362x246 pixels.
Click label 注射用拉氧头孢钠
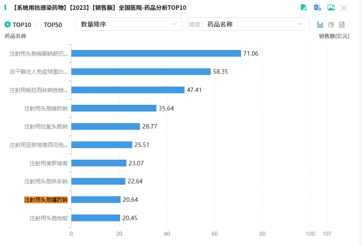[46, 126]
